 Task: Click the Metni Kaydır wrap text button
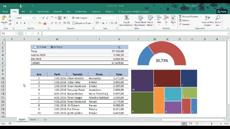[x=80, y=18]
